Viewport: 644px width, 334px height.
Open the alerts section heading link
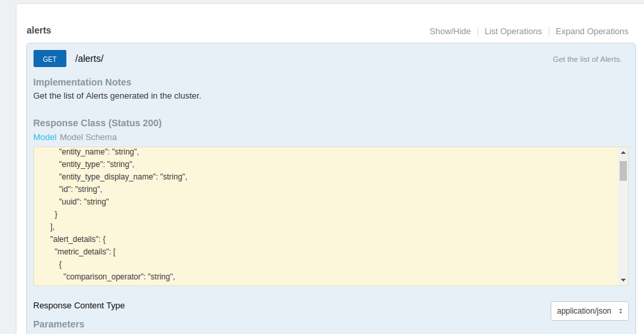tap(39, 30)
